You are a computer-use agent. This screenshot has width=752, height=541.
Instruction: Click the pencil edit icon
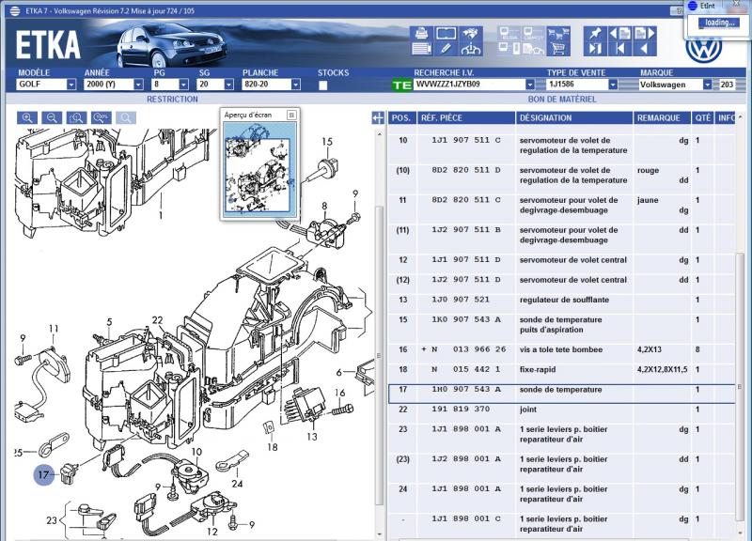pos(446,49)
